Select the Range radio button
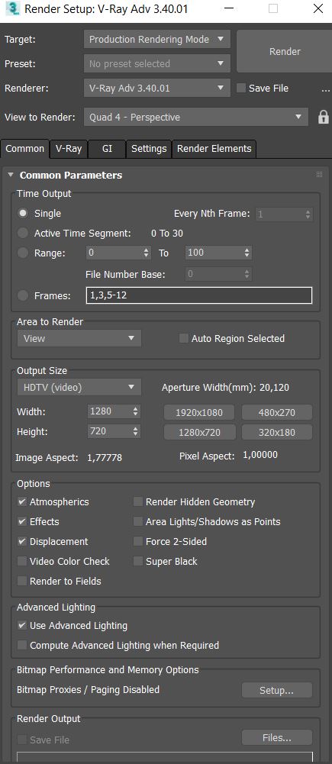Viewport: 332px width, 764px height. point(23,253)
